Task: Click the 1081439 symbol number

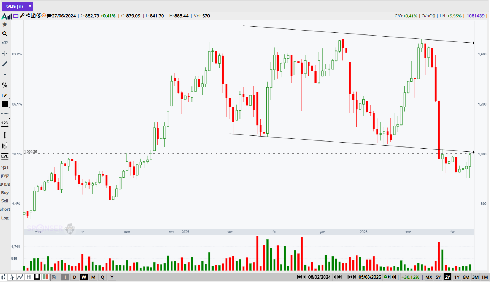Action: 476,16
